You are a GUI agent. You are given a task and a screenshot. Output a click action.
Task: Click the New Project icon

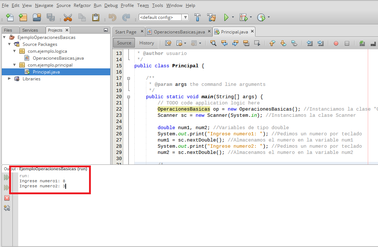pos(22,17)
